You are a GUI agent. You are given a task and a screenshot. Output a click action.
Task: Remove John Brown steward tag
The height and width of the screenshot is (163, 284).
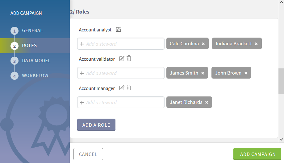pyautogui.click(x=246, y=73)
